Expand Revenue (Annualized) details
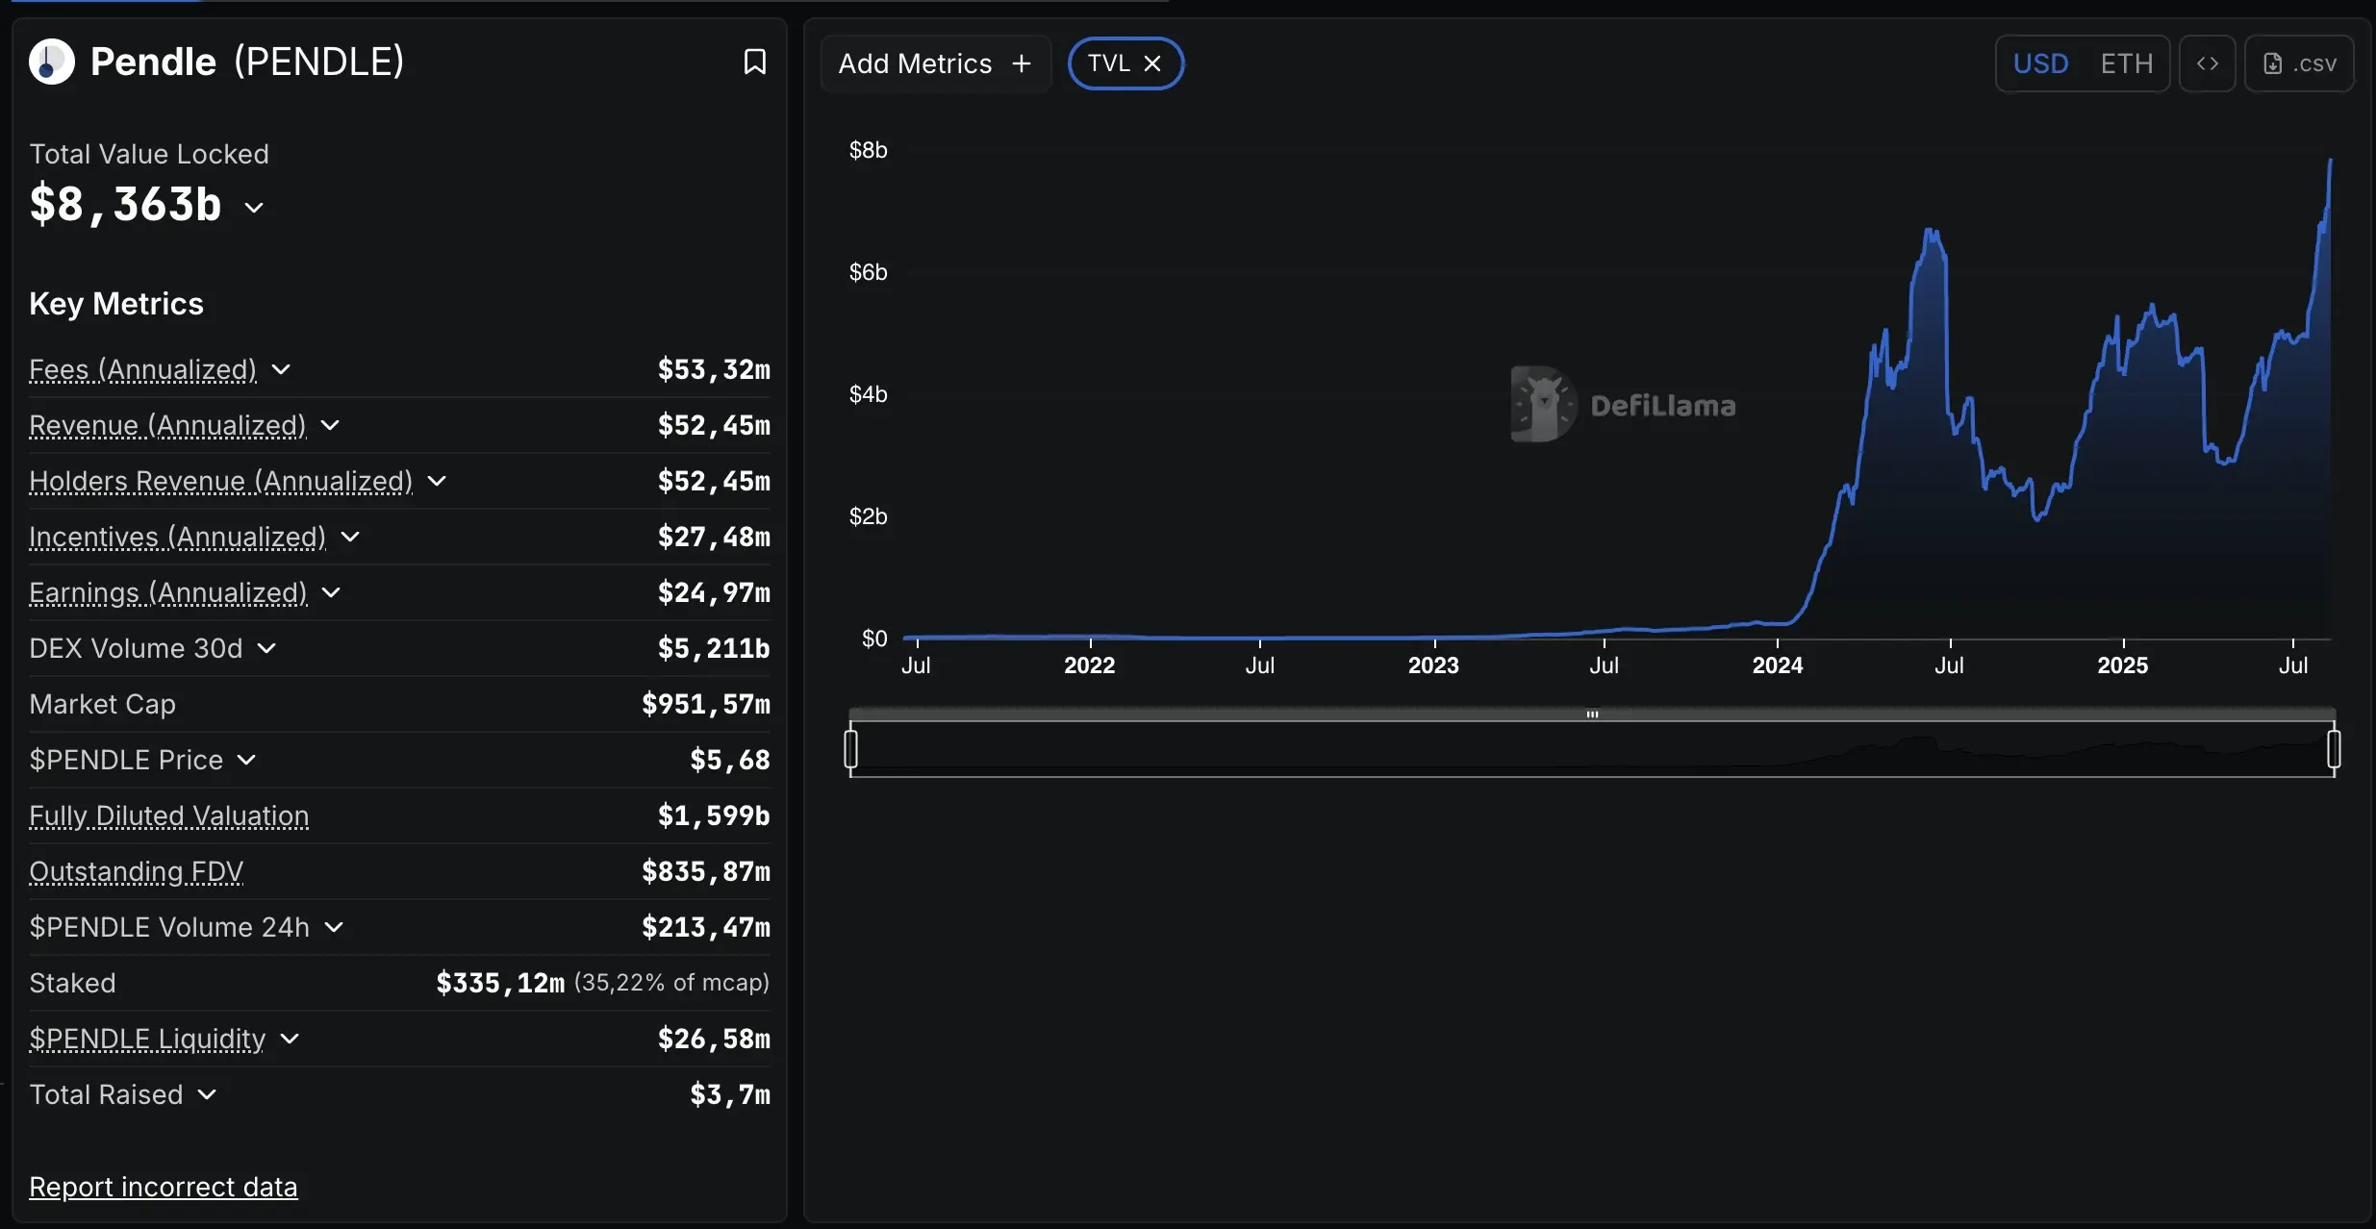The image size is (2376, 1229). tap(330, 425)
